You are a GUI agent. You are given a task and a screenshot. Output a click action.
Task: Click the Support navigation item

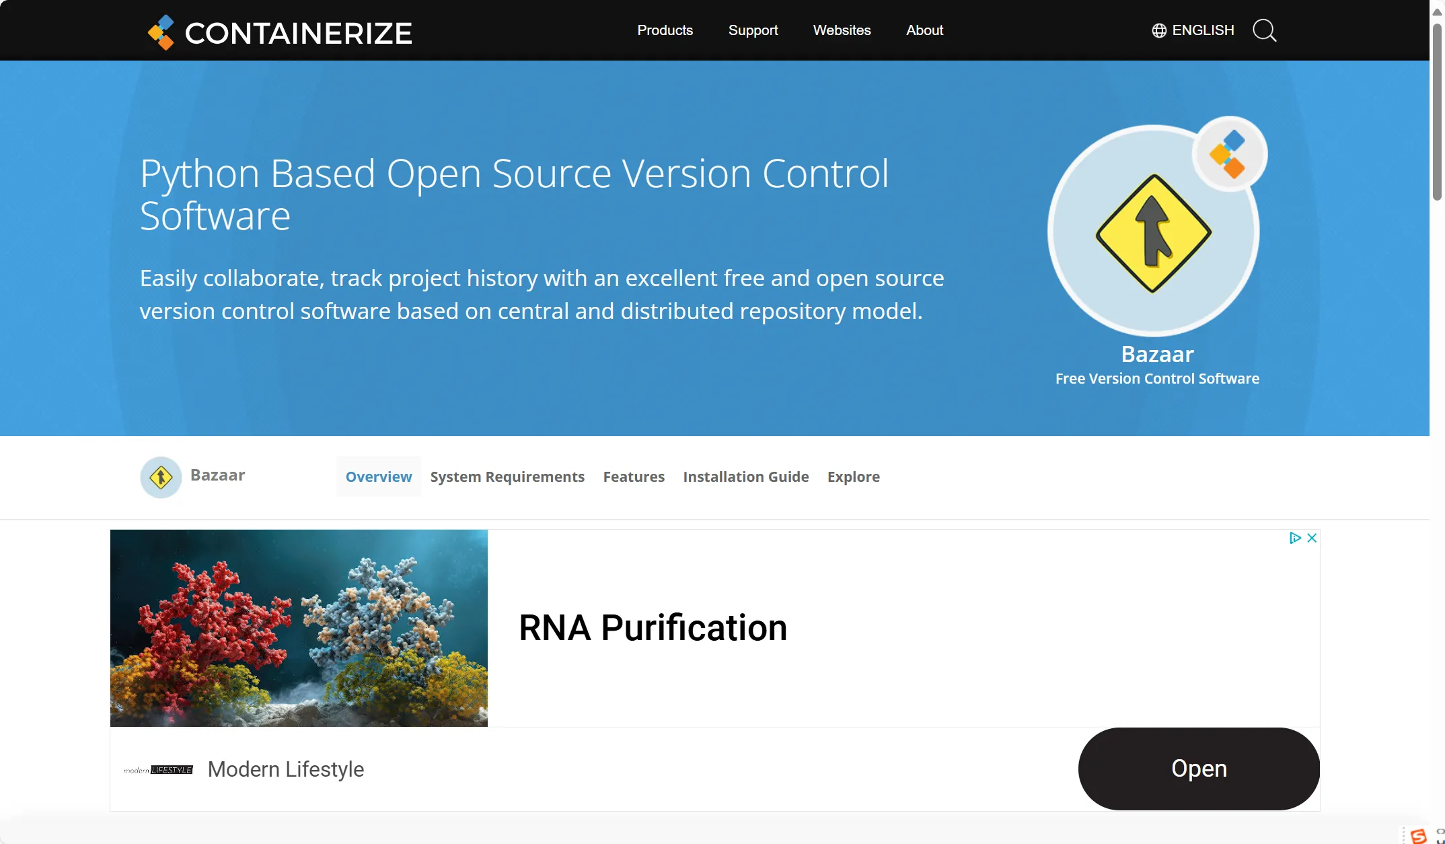[x=753, y=30]
